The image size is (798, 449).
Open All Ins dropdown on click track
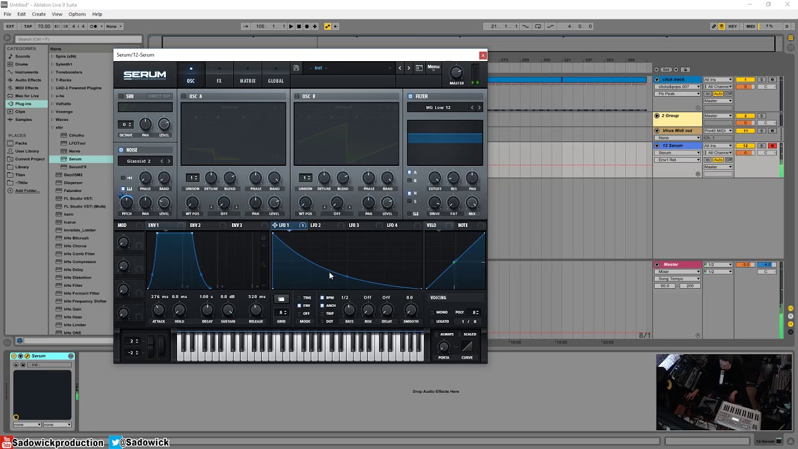tap(718, 80)
